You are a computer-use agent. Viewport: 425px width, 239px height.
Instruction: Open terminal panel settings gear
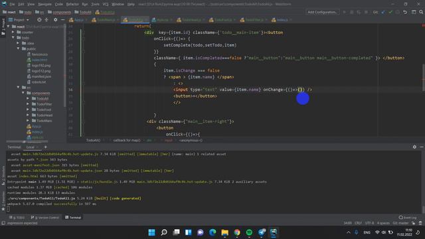[414, 147]
